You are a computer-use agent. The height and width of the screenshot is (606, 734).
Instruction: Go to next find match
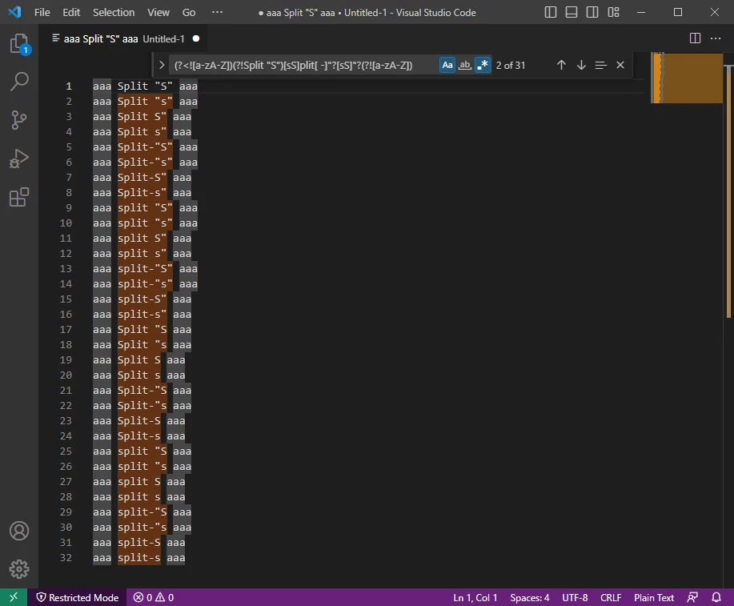tap(581, 65)
